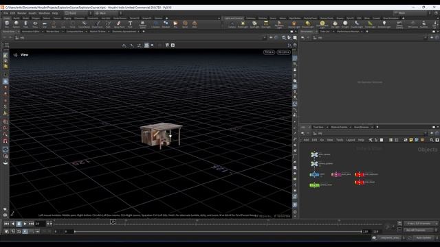
Task: Open network editor find/search icon
Action: coord(432,140)
